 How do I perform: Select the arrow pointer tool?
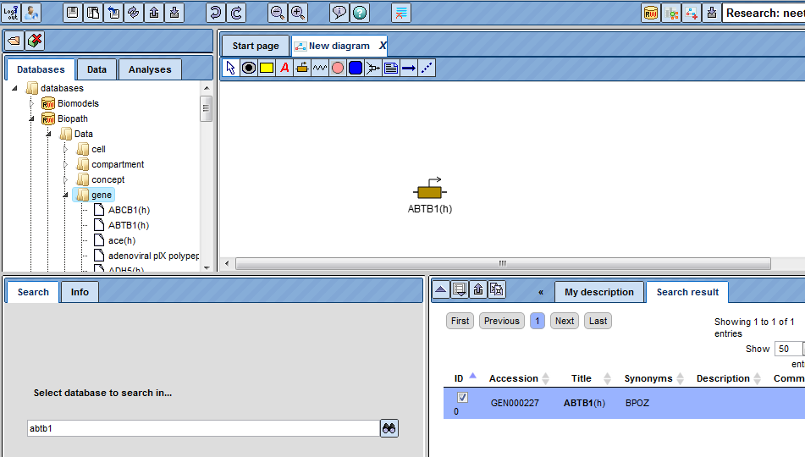[230, 68]
